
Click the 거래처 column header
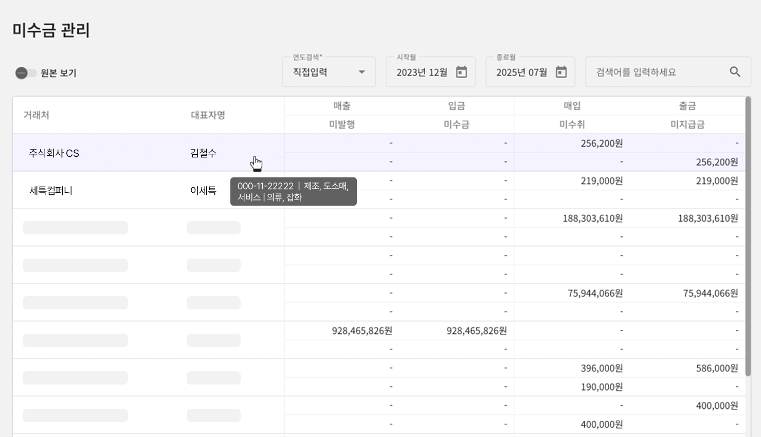pyautogui.click(x=36, y=115)
